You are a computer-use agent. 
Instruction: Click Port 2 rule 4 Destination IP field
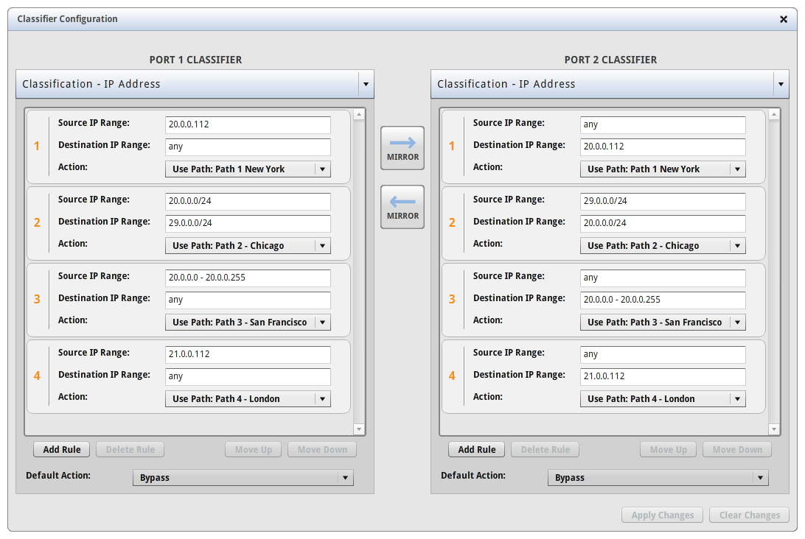[x=663, y=377]
